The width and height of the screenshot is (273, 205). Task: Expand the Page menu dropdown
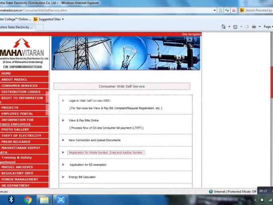click(x=268, y=27)
